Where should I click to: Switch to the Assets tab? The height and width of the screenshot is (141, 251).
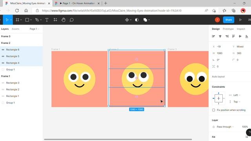tap(16, 29)
